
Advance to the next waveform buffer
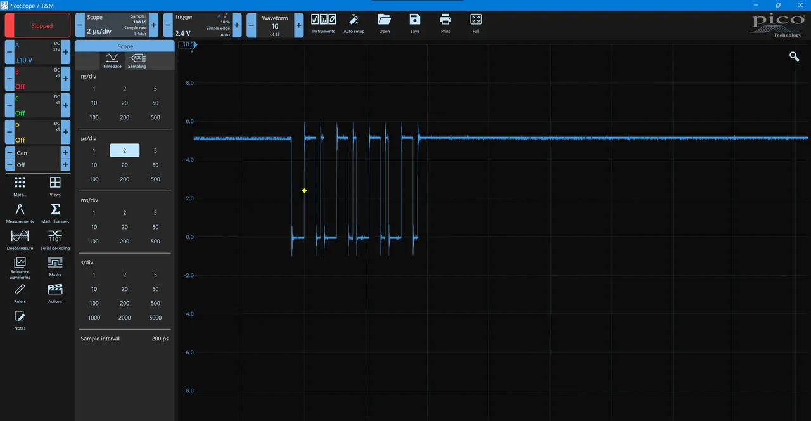click(x=299, y=25)
